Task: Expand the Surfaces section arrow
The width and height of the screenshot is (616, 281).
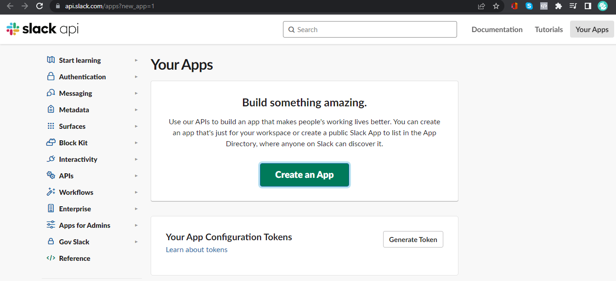Action: pos(136,126)
